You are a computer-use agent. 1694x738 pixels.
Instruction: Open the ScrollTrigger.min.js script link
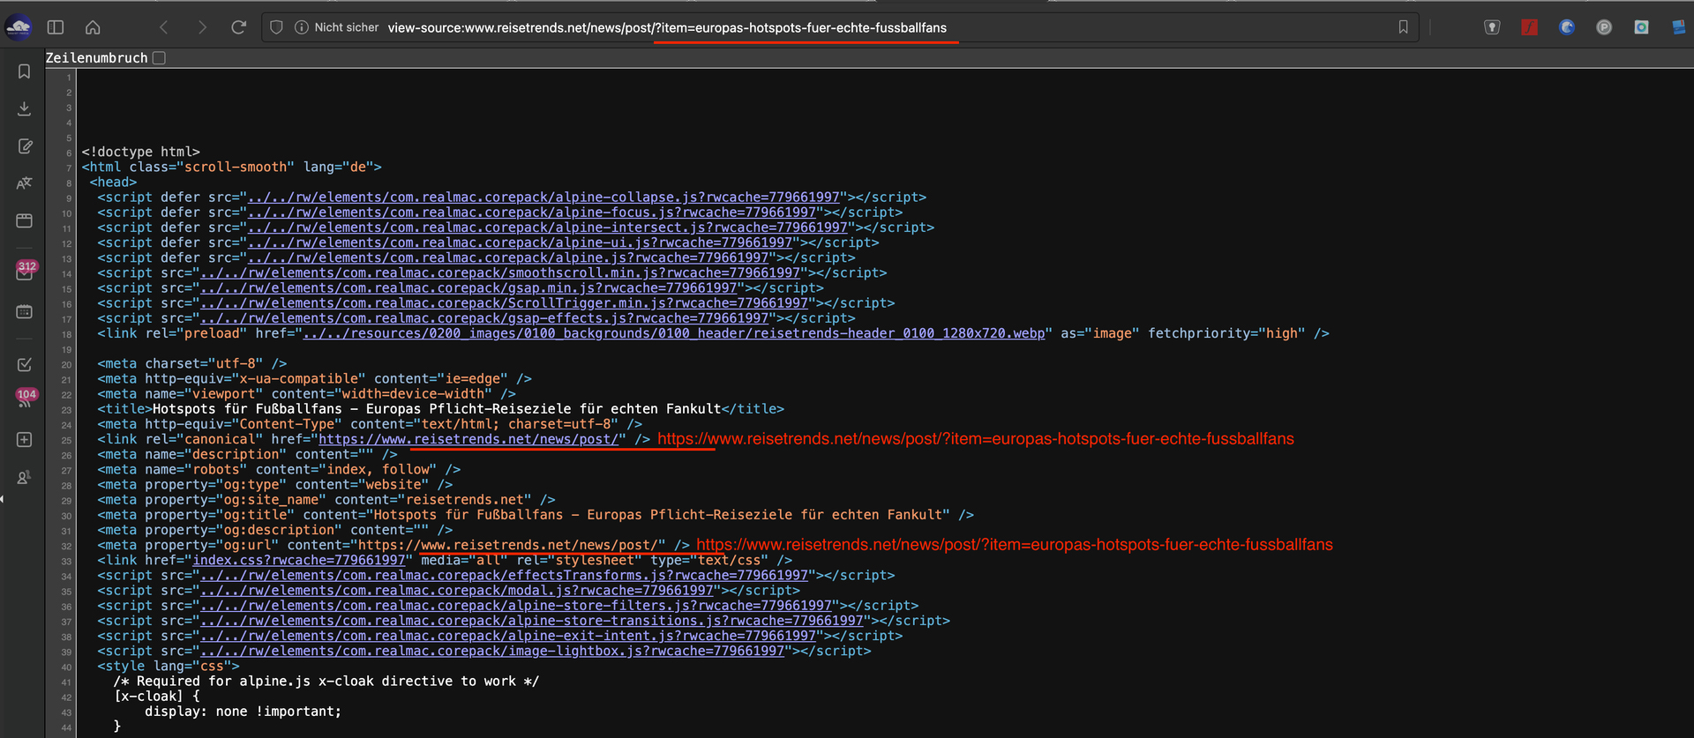pyautogui.click(x=504, y=303)
